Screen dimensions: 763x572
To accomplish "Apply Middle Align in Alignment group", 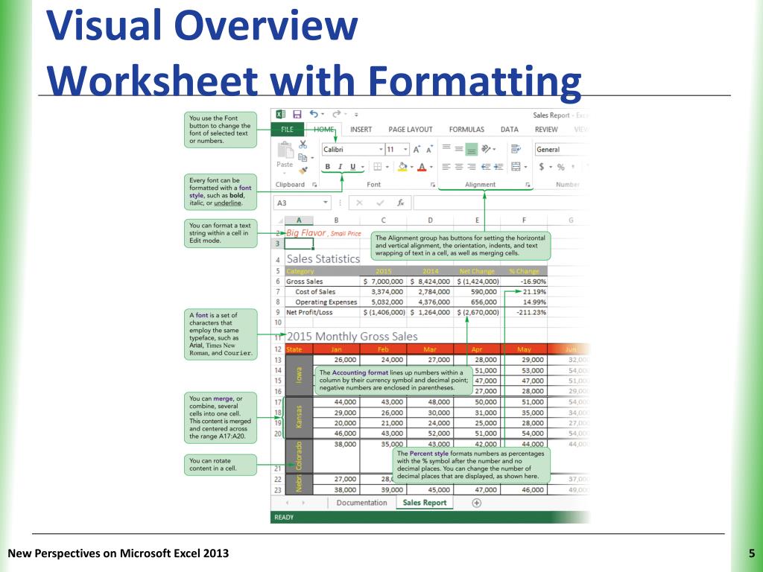I will (x=459, y=148).
